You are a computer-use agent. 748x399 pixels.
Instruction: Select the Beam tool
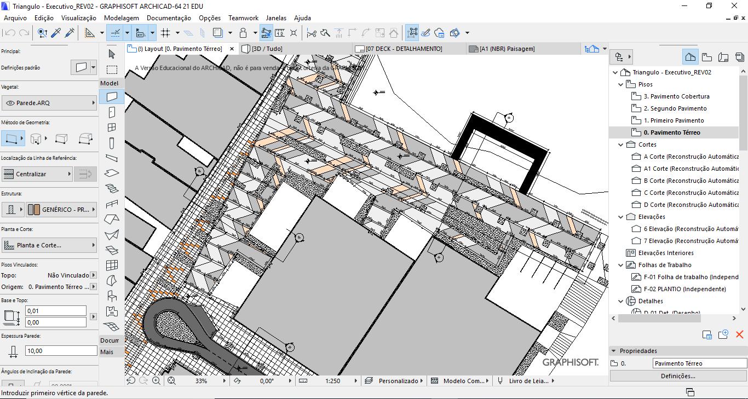click(112, 158)
